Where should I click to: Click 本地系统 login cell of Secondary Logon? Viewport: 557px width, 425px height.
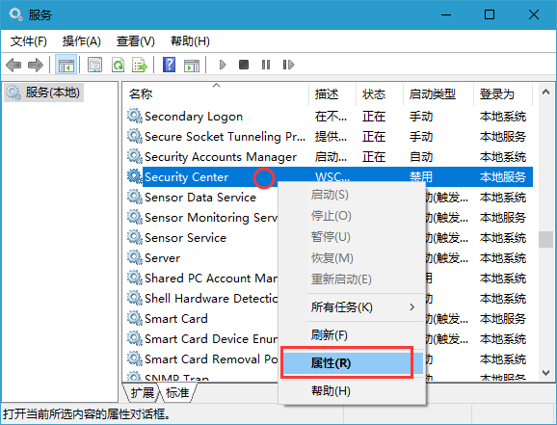coord(503,117)
